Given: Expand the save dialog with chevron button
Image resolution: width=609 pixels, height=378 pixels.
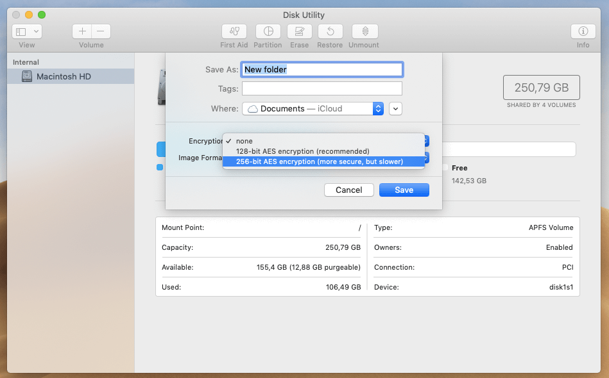Looking at the screenshot, I should pyautogui.click(x=396, y=109).
